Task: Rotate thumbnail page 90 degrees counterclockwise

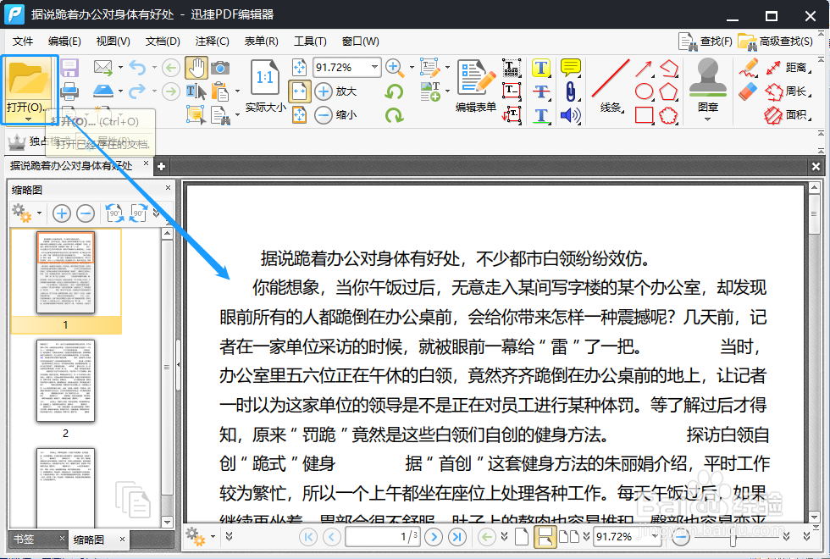Action: coord(114,213)
